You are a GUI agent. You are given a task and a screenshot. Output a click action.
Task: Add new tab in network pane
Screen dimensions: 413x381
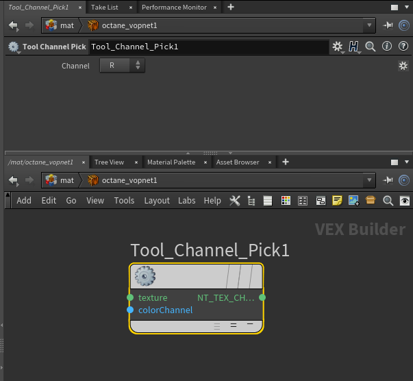click(x=286, y=162)
